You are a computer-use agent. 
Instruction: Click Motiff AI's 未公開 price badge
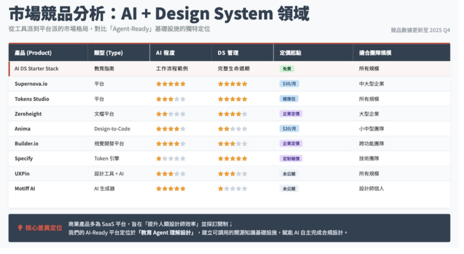point(289,189)
